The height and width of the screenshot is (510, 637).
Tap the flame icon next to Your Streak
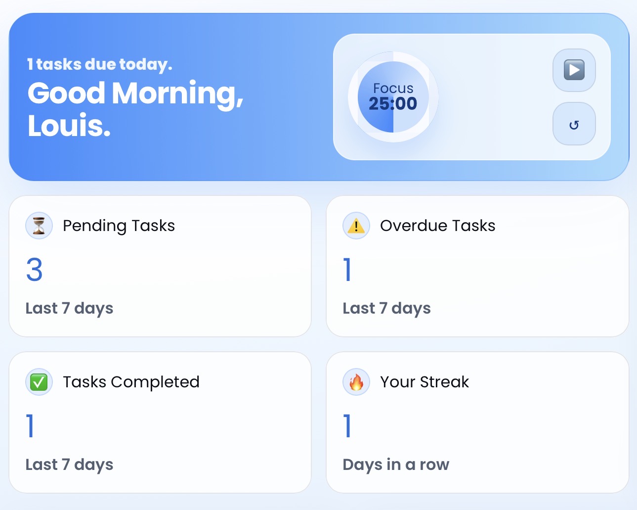[356, 382]
